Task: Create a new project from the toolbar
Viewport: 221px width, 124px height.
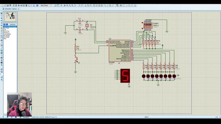Action: pos(2,6)
